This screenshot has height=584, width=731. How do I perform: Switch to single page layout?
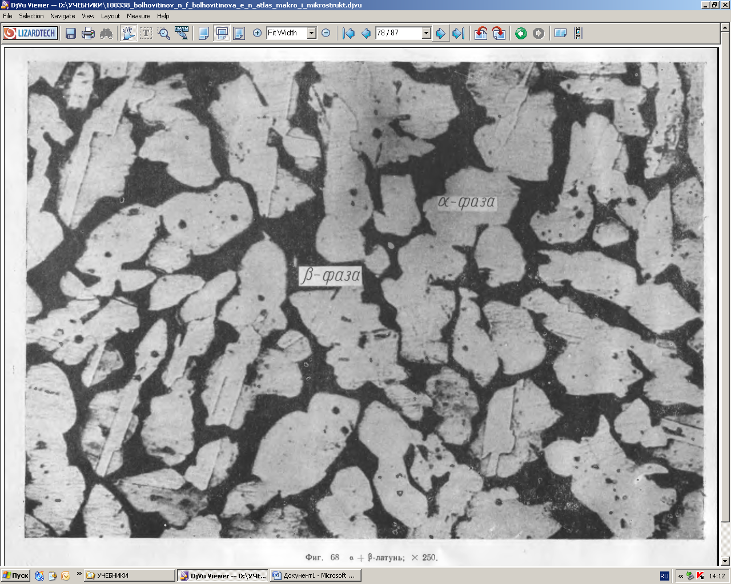pos(204,33)
